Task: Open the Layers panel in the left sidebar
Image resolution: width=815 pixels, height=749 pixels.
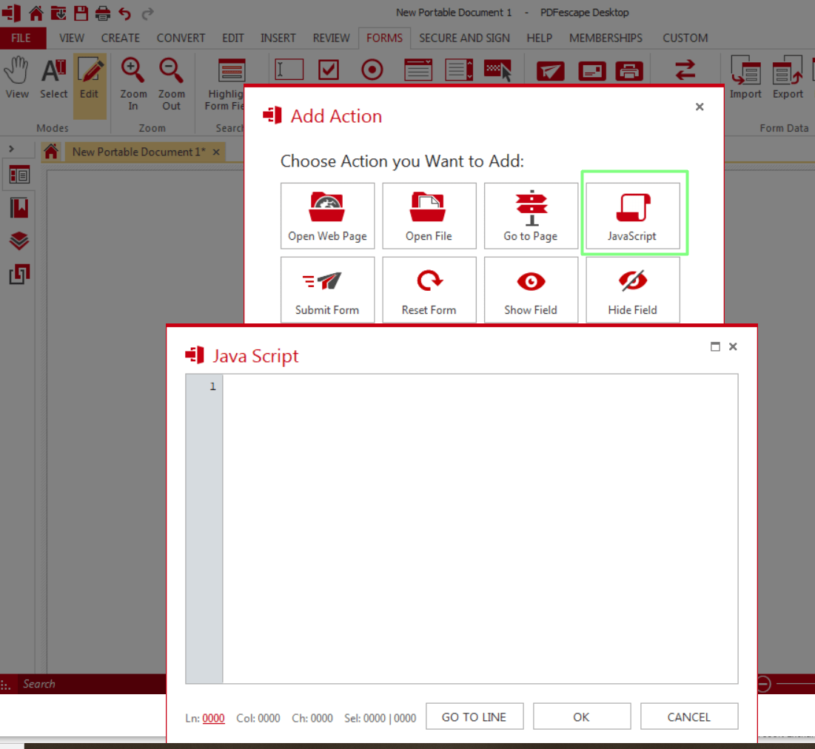Action: 19,241
